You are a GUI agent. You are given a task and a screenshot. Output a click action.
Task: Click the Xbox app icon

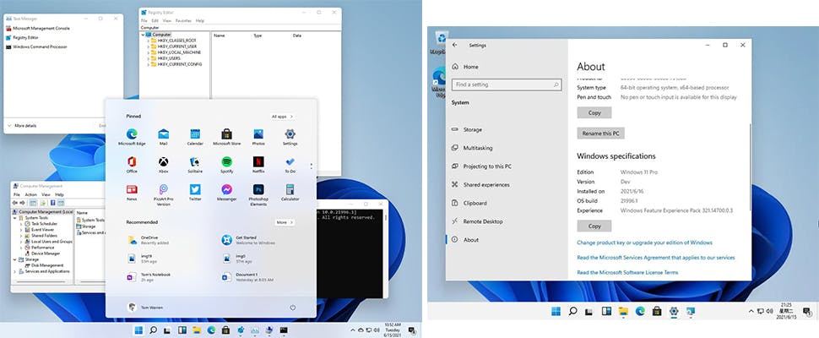pyautogui.click(x=163, y=161)
